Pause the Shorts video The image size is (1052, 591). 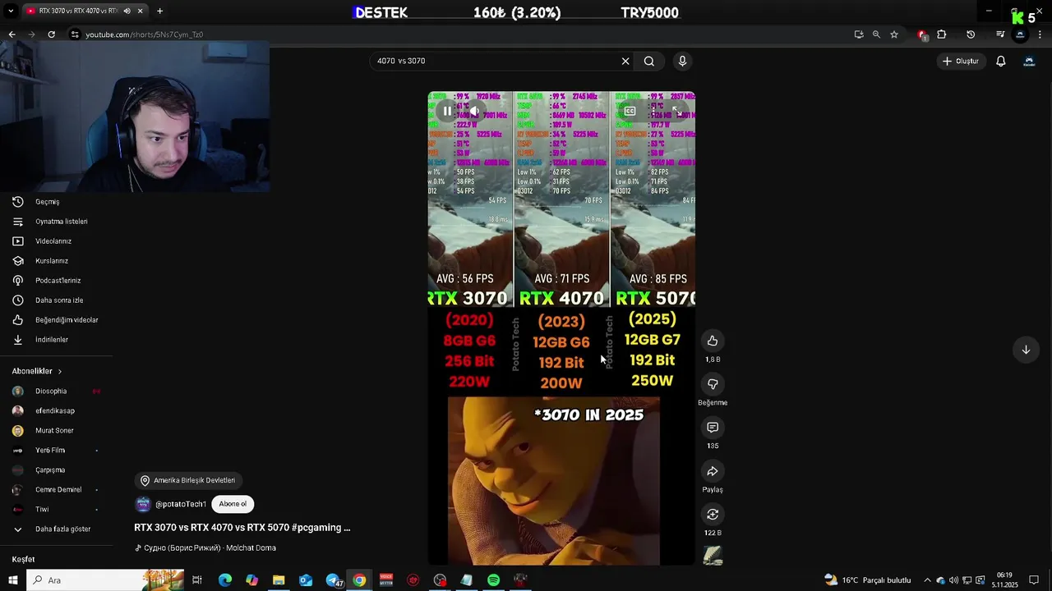[447, 111]
